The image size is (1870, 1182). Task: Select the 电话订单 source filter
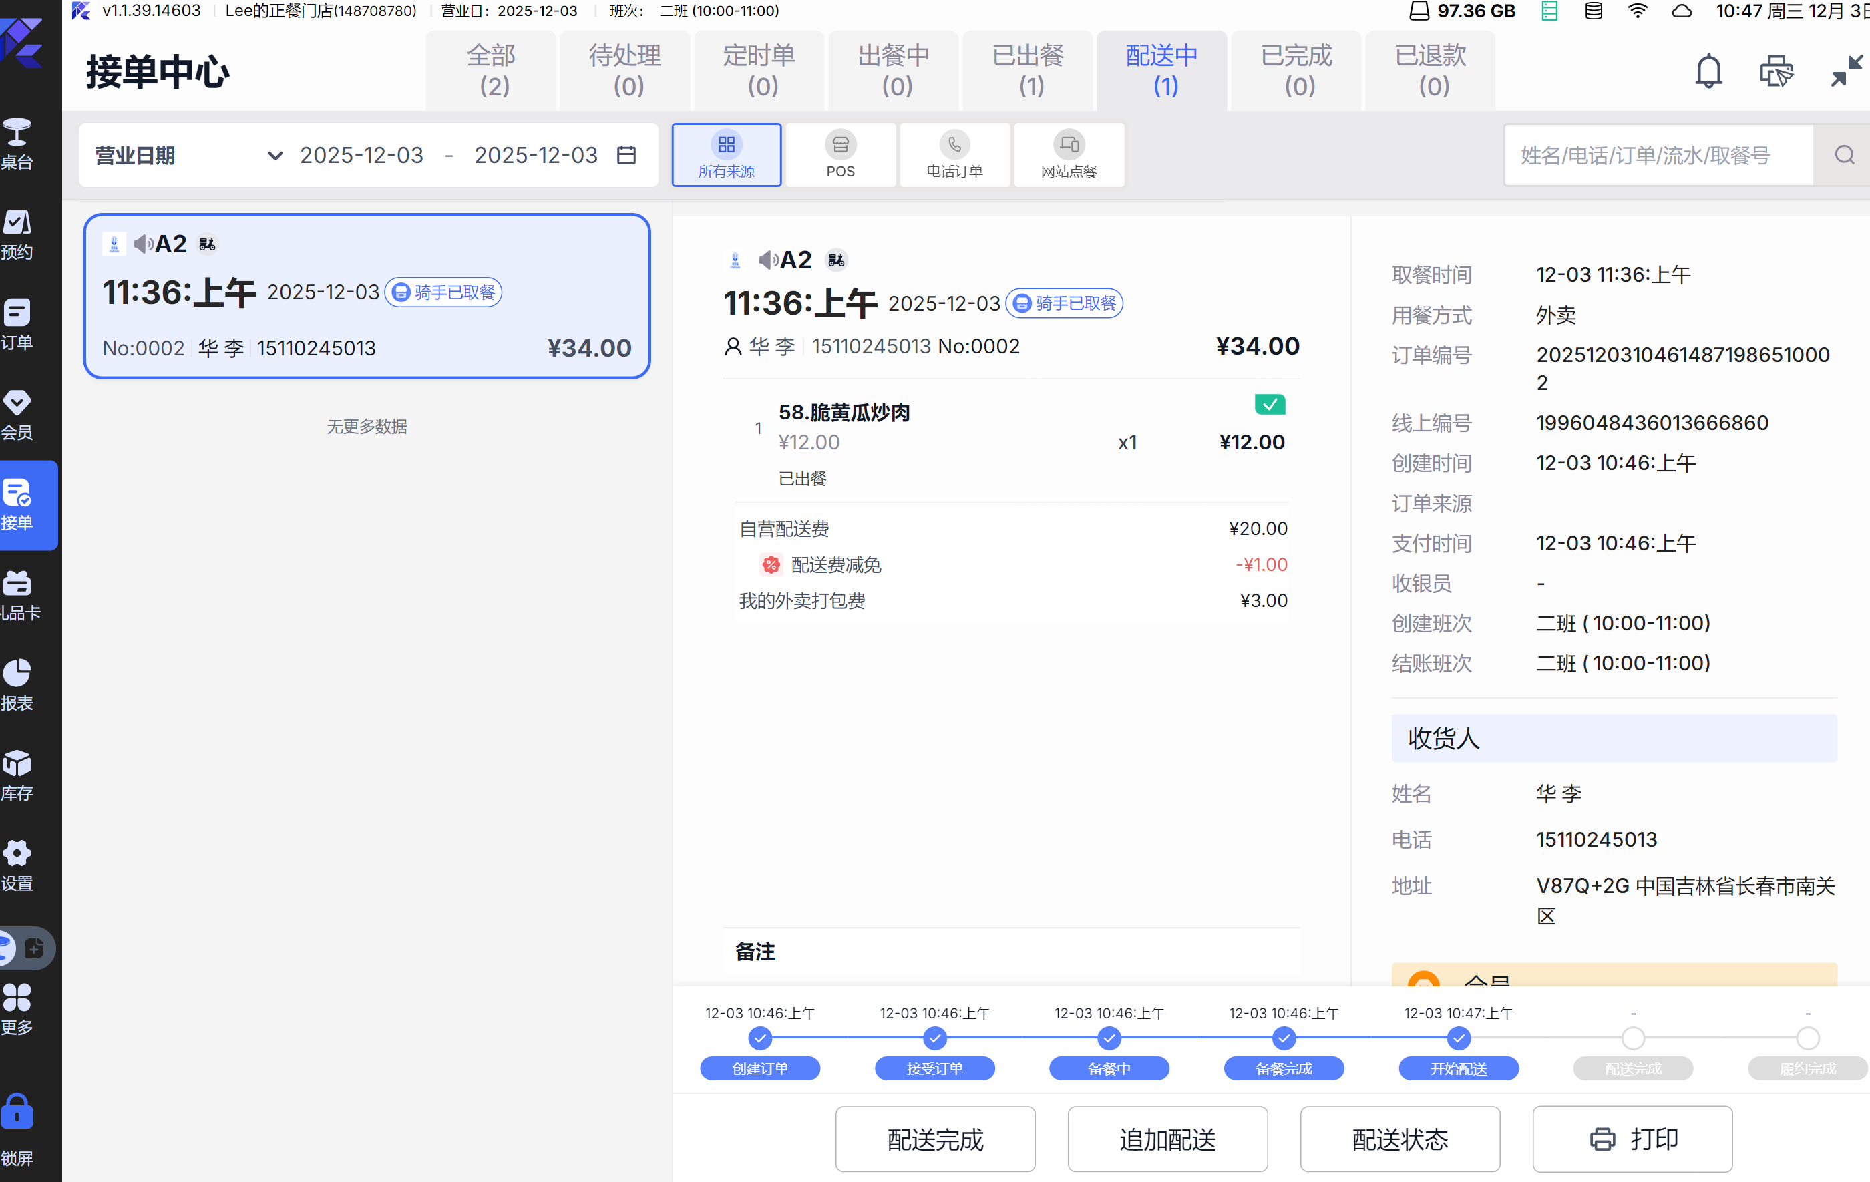point(954,154)
